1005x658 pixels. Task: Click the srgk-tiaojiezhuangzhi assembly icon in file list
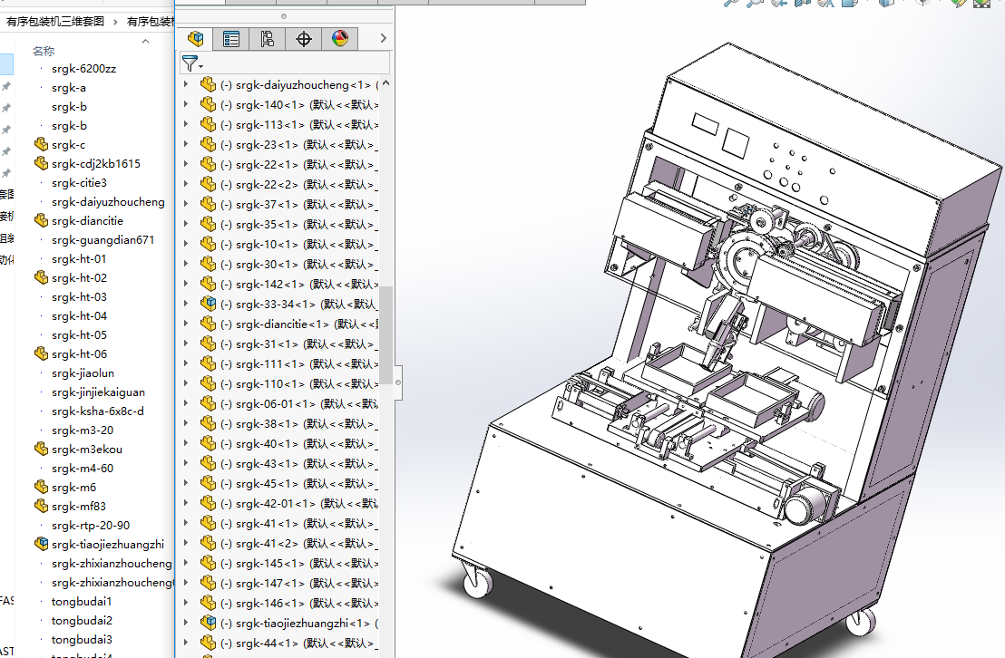[41, 544]
